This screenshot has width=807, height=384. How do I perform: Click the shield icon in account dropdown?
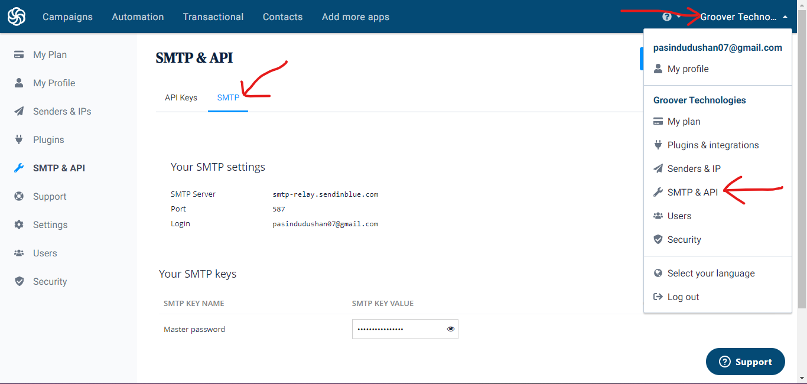pos(658,239)
